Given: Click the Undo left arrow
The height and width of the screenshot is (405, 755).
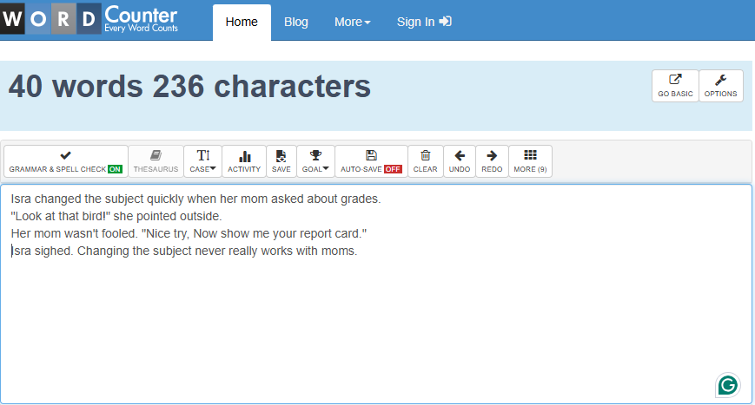Looking at the screenshot, I should pos(460,155).
